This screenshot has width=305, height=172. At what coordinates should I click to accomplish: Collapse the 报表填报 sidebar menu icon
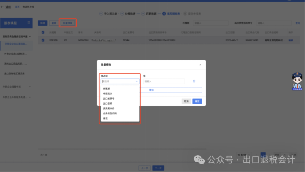[28, 23]
